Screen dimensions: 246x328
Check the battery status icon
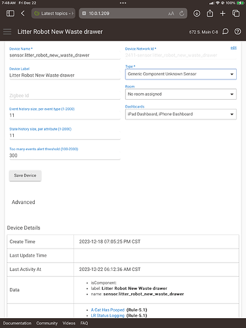coord(240,3)
